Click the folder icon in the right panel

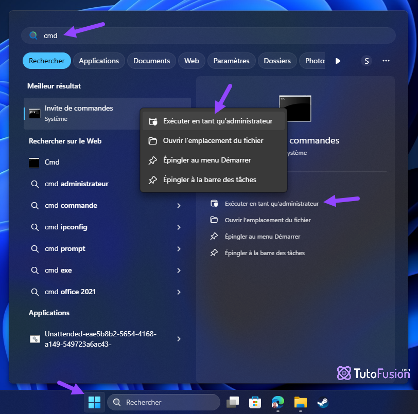[214, 220]
